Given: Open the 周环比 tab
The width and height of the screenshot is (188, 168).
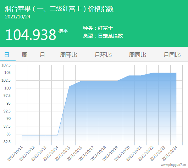Looking at the screenshot, I should pos(68,55).
